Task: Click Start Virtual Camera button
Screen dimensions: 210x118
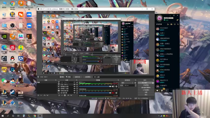Action: (146, 88)
